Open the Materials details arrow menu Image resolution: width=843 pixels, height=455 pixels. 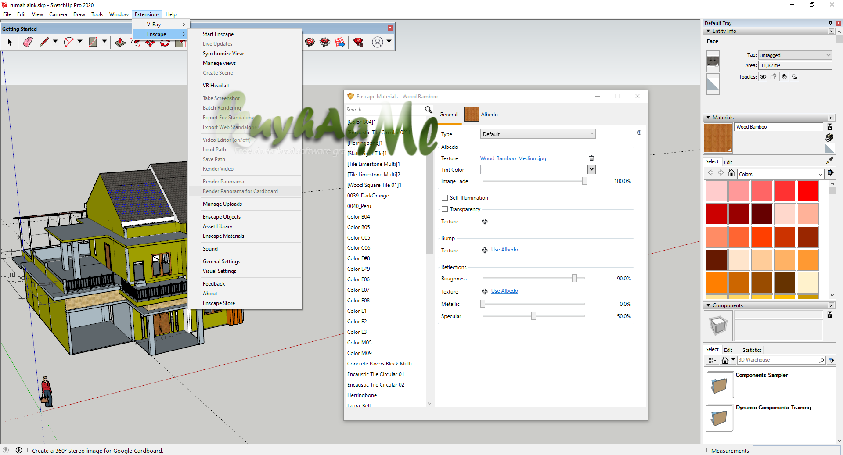831,173
